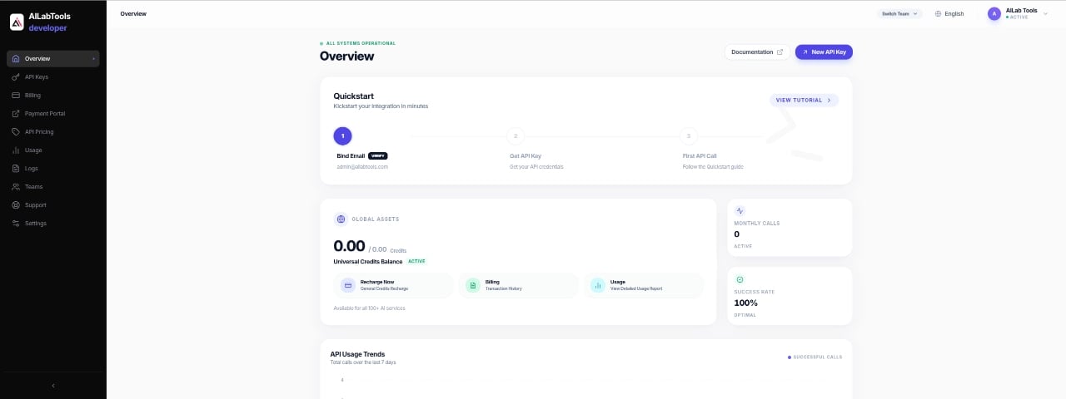Open View Detailed Usage Report card

pyautogui.click(x=643, y=285)
